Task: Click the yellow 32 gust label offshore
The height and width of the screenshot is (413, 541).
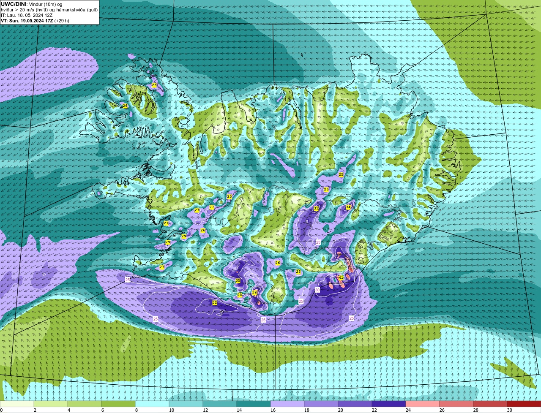Action: pos(215,303)
